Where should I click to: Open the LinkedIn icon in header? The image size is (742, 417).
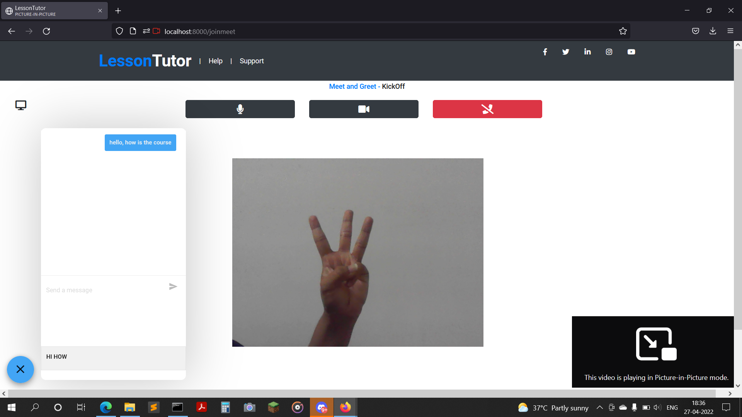587,52
